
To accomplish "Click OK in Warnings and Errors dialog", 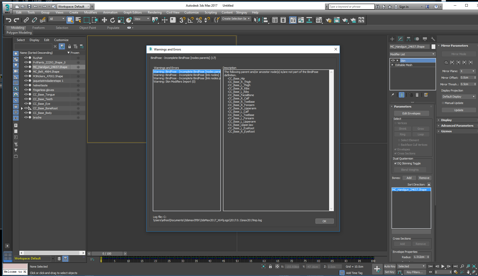I will (324, 221).
